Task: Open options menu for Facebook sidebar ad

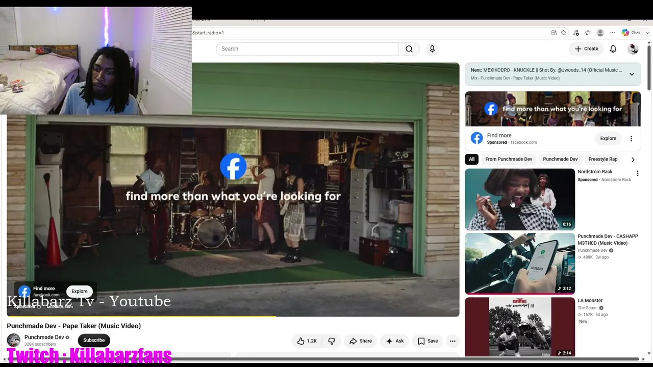Action: click(631, 139)
